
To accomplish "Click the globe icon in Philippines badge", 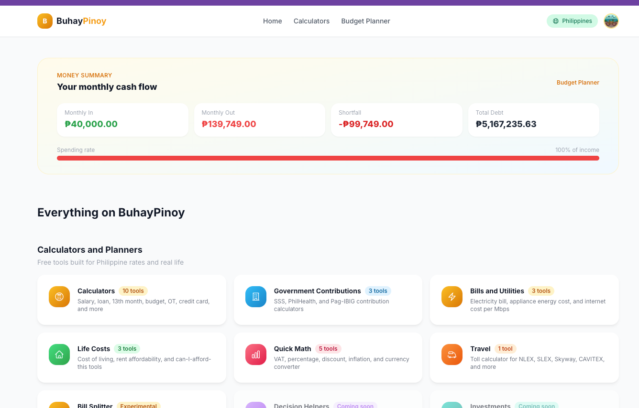I will click(556, 21).
